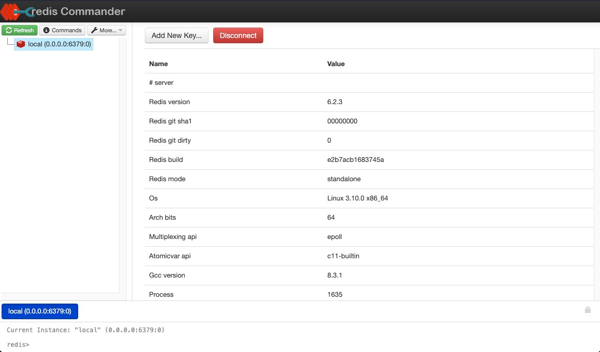Screen dimensions: 600x352
Task: Select the 'Redis build' name cell
Action: click(x=166, y=159)
